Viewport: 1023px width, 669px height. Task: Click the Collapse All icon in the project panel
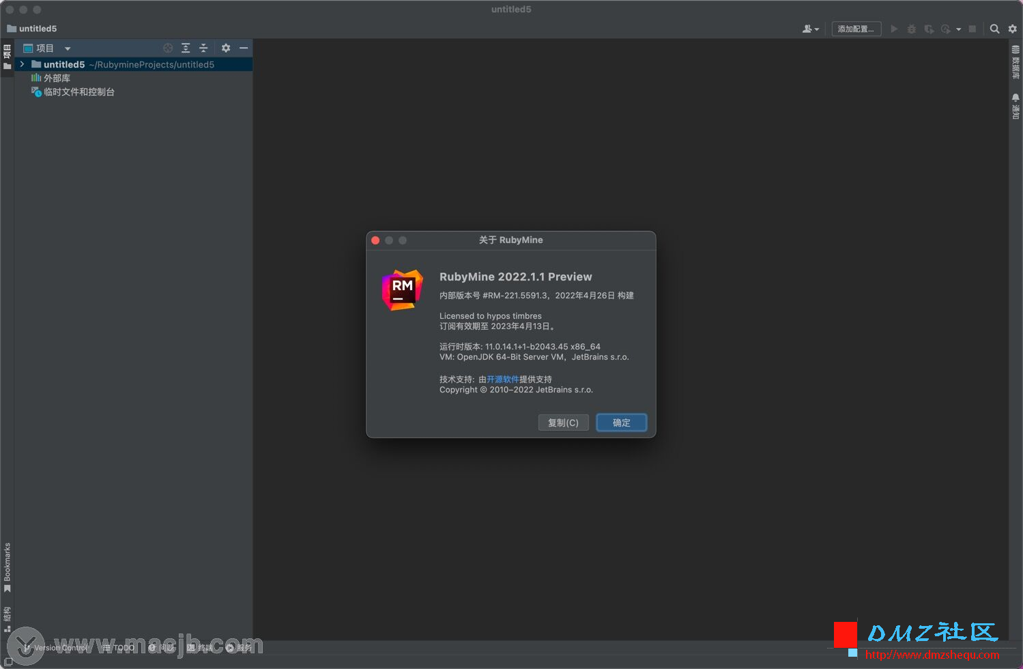tap(203, 48)
